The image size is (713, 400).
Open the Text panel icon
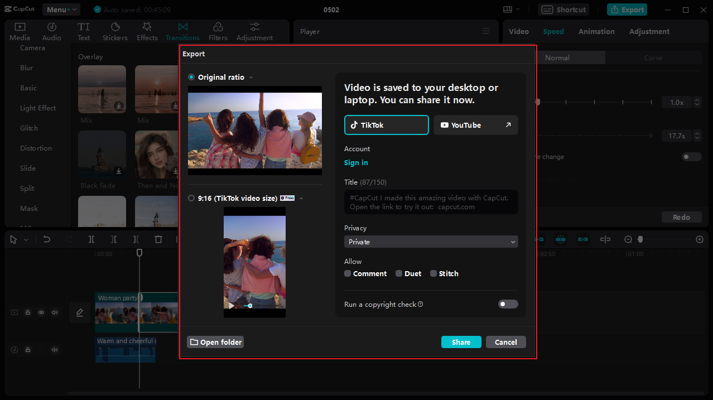tap(84, 27)
